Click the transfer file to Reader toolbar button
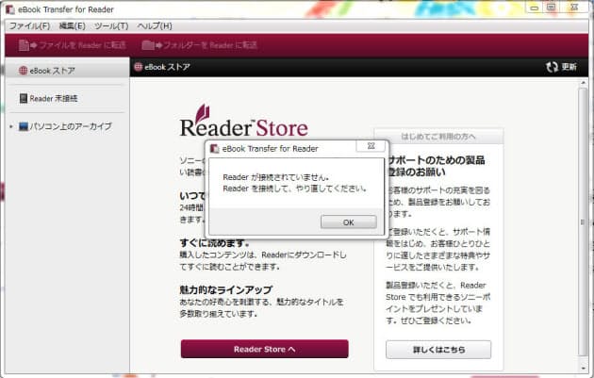 (73, 45)
